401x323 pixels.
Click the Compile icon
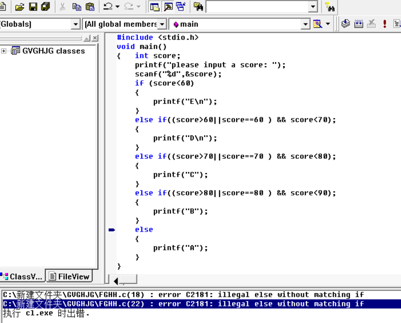coord(345,24)
